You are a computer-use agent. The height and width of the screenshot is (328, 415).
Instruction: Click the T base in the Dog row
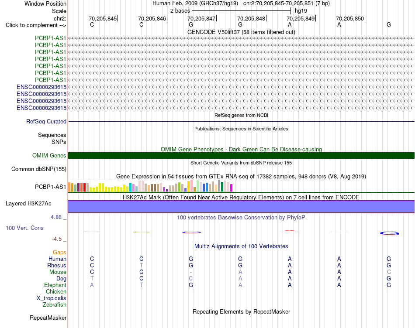(92, 278)
